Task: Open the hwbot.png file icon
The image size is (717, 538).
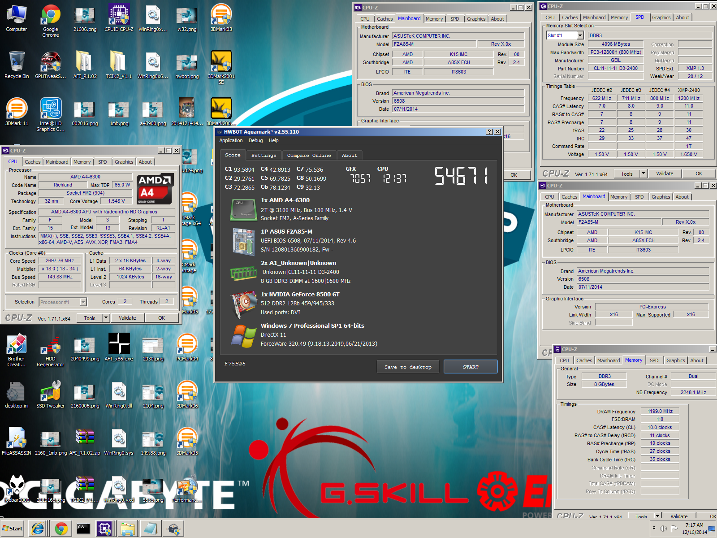Action: [x=187, y=65]
